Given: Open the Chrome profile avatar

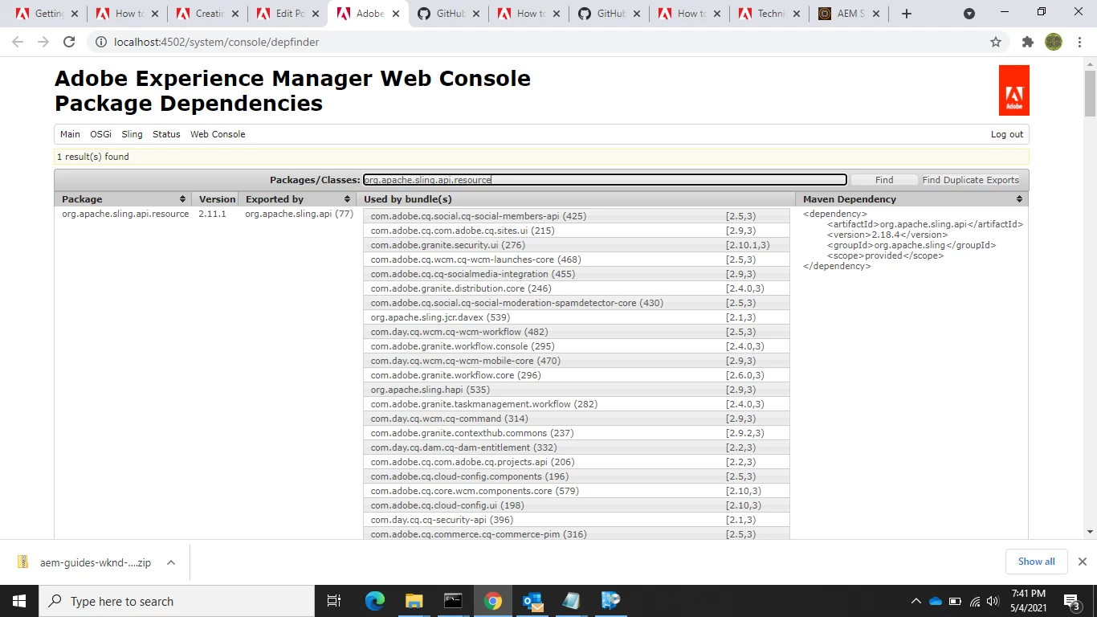Looking at the screenshot, I should pyautogui.click(x=1054, y=42).
